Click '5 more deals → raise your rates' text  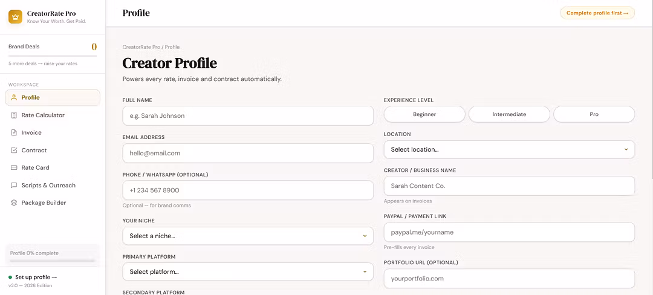tap(43, 63)
